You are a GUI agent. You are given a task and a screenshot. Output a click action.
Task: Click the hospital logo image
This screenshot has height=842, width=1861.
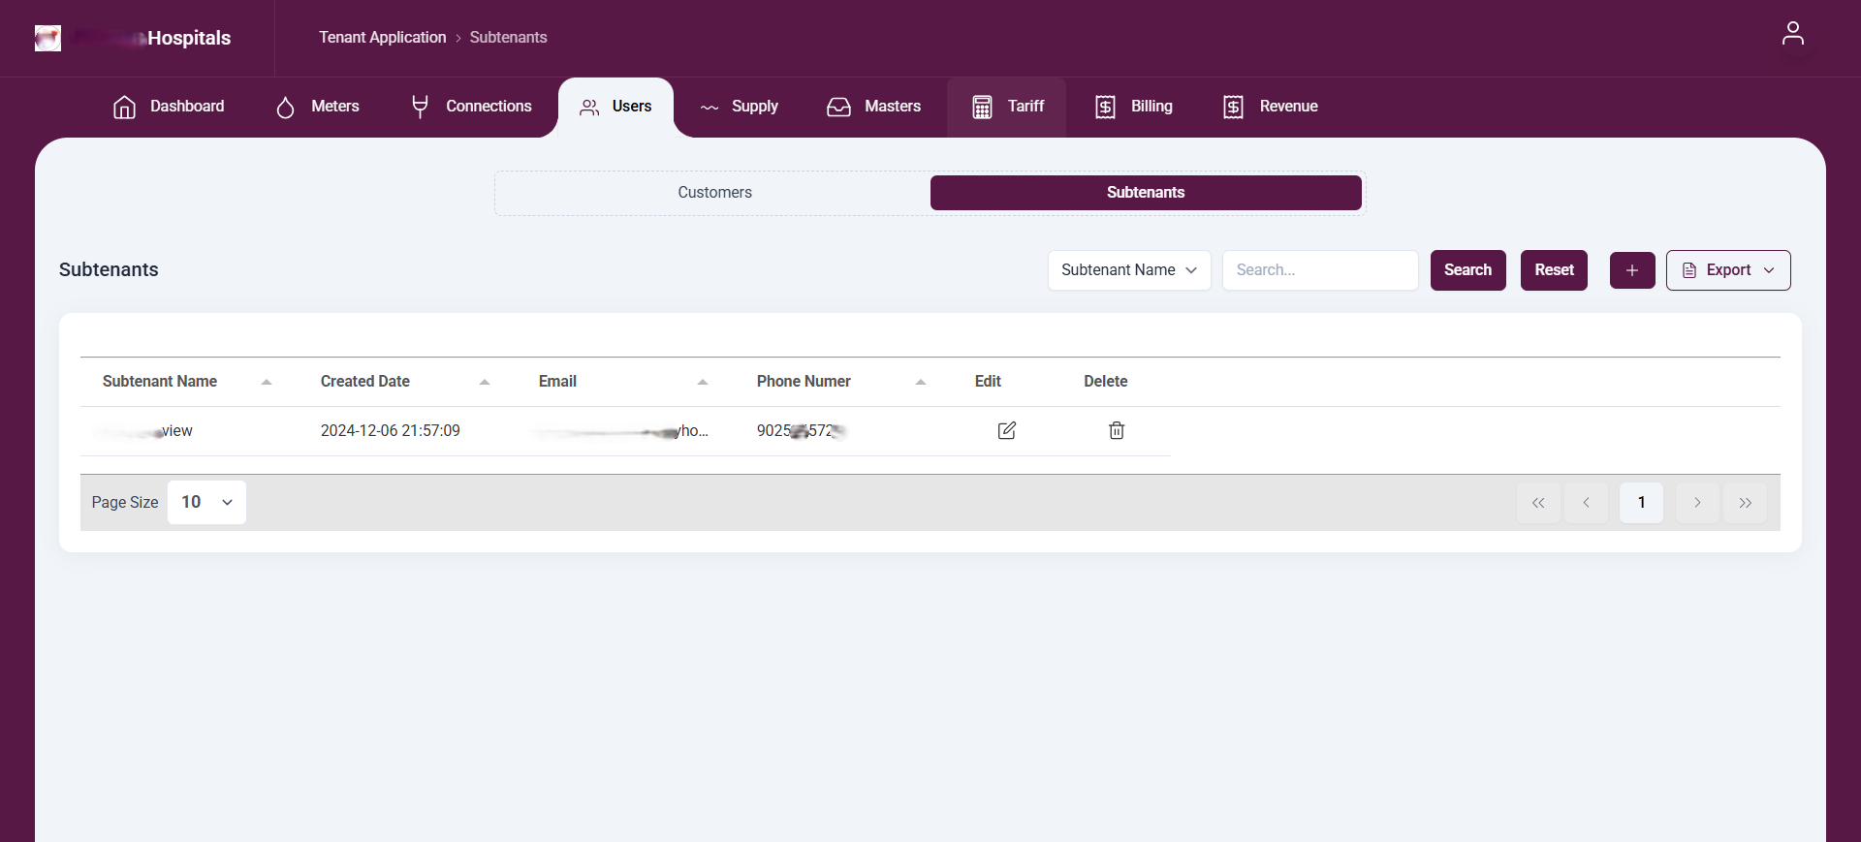(x=47, y=38)
